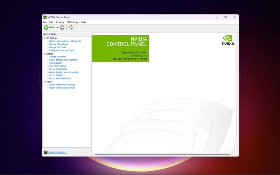Click the Back button label
Viewport: 280px width, 175px height.
click(x=52, y=27)
